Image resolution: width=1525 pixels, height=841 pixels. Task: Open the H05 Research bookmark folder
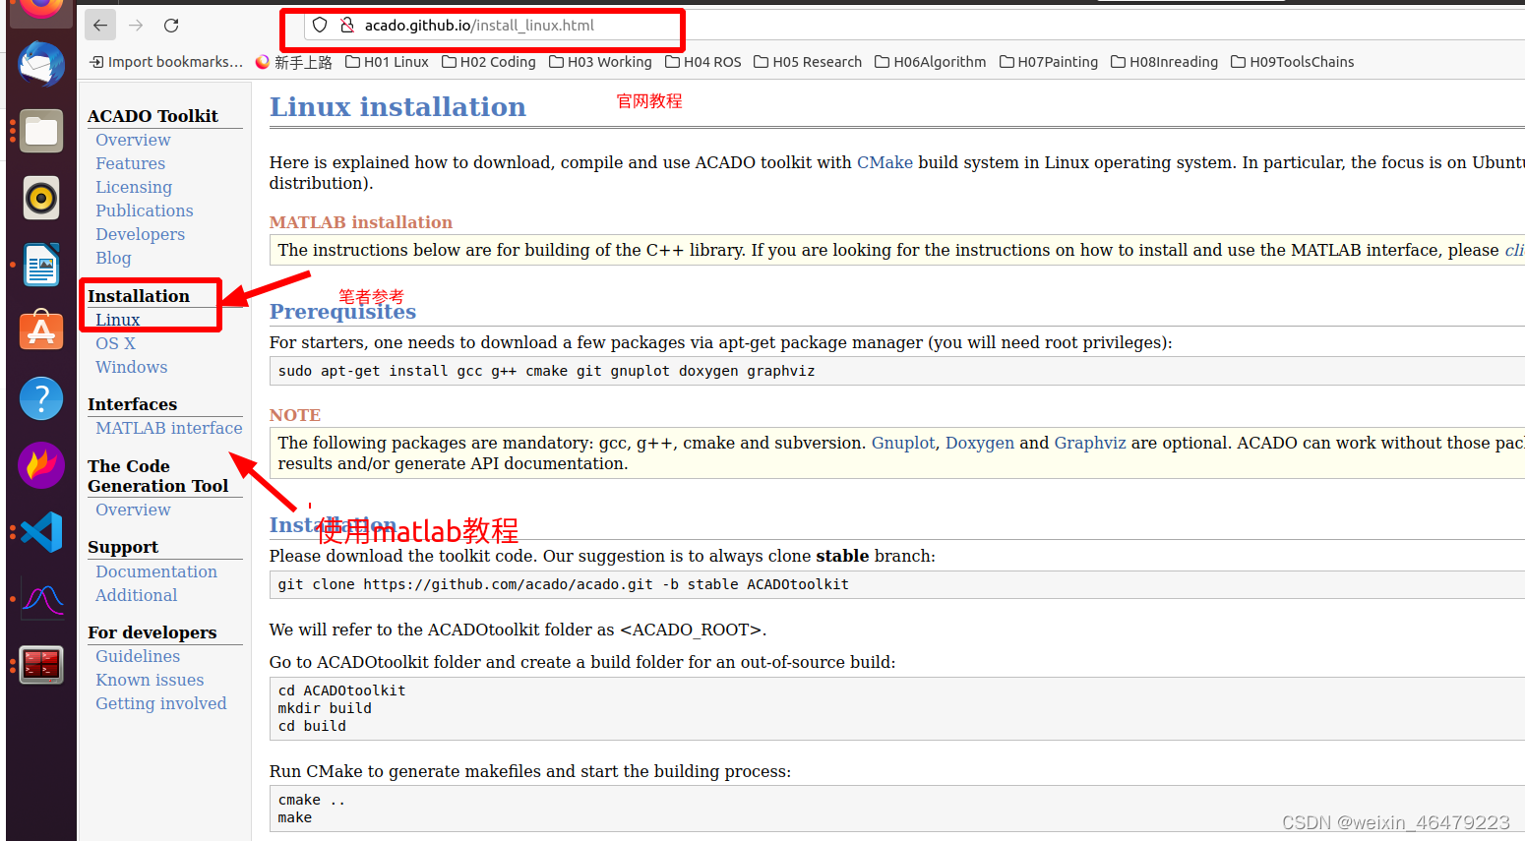click(808, 62)
